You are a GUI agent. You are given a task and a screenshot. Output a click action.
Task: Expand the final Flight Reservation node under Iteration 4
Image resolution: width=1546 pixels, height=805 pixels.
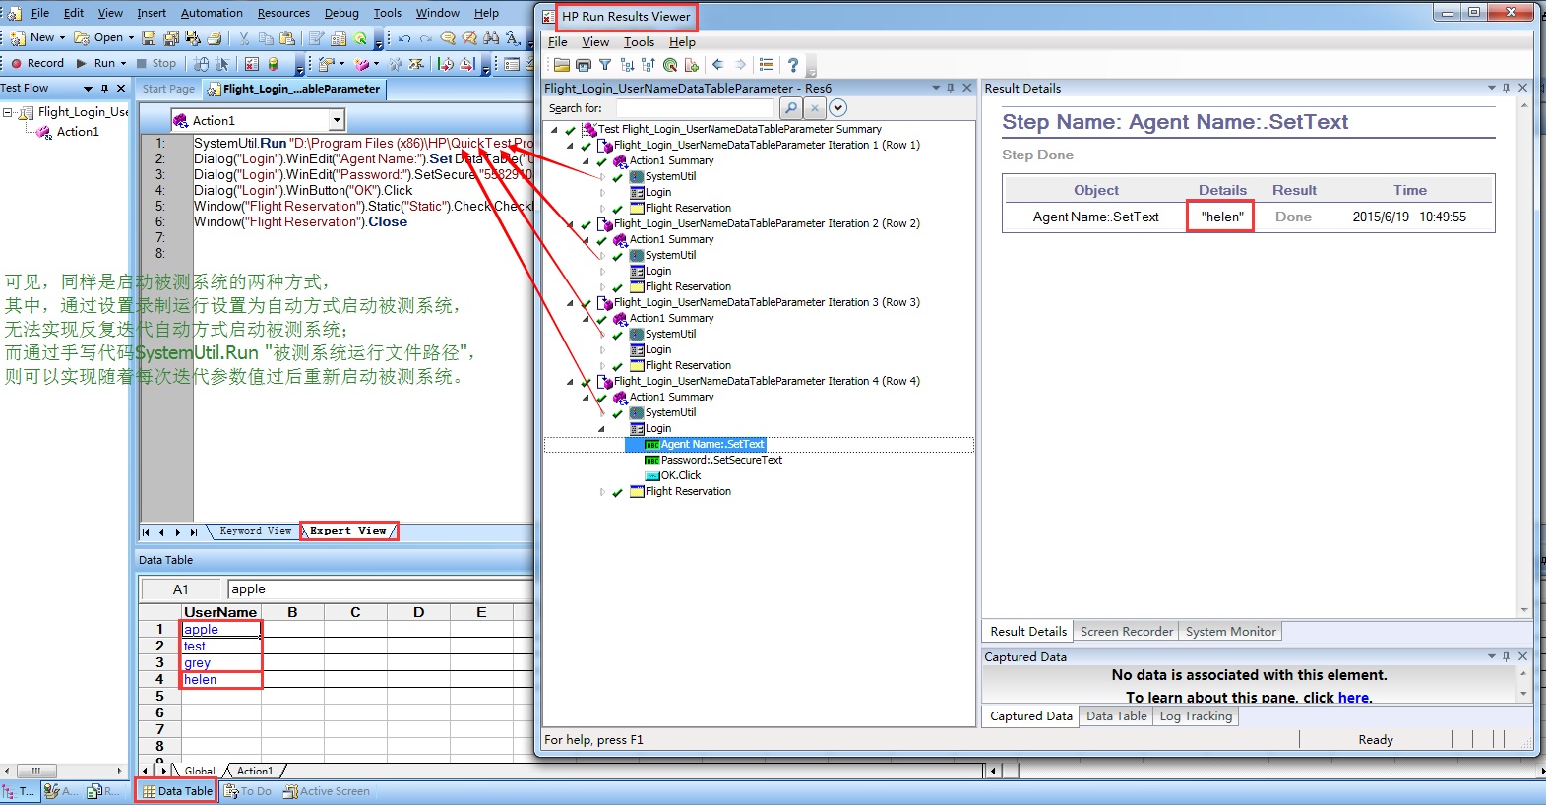coord(602,491)
